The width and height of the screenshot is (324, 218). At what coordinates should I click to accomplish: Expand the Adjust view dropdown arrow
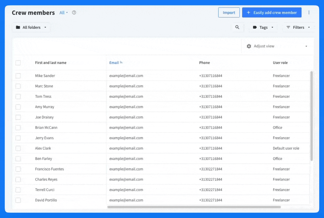click(x=306, y=46)
